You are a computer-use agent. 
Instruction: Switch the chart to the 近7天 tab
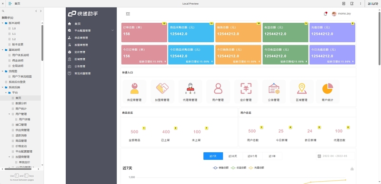213,156
